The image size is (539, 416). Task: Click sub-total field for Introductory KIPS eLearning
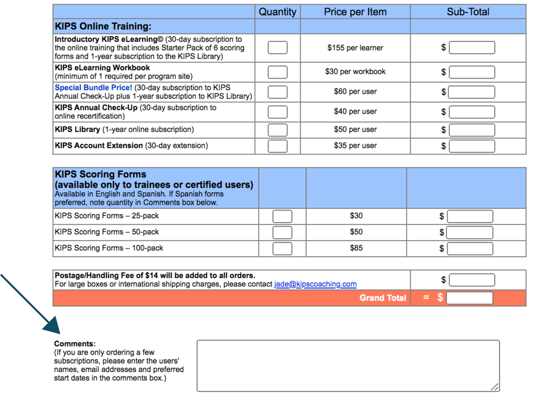point(472,47)
